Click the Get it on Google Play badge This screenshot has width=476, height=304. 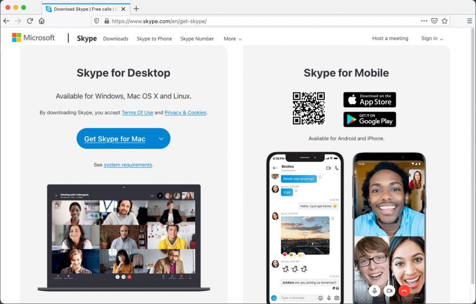click(x=370, y=119)
